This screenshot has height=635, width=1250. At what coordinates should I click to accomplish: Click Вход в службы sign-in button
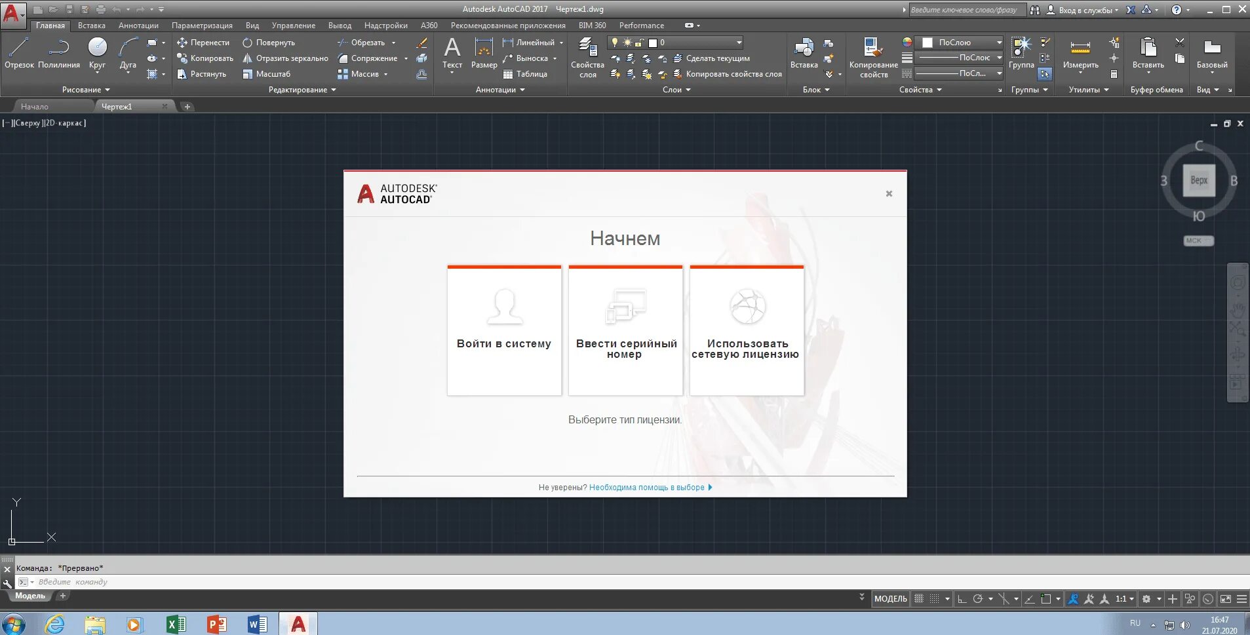click(1084, 10)
